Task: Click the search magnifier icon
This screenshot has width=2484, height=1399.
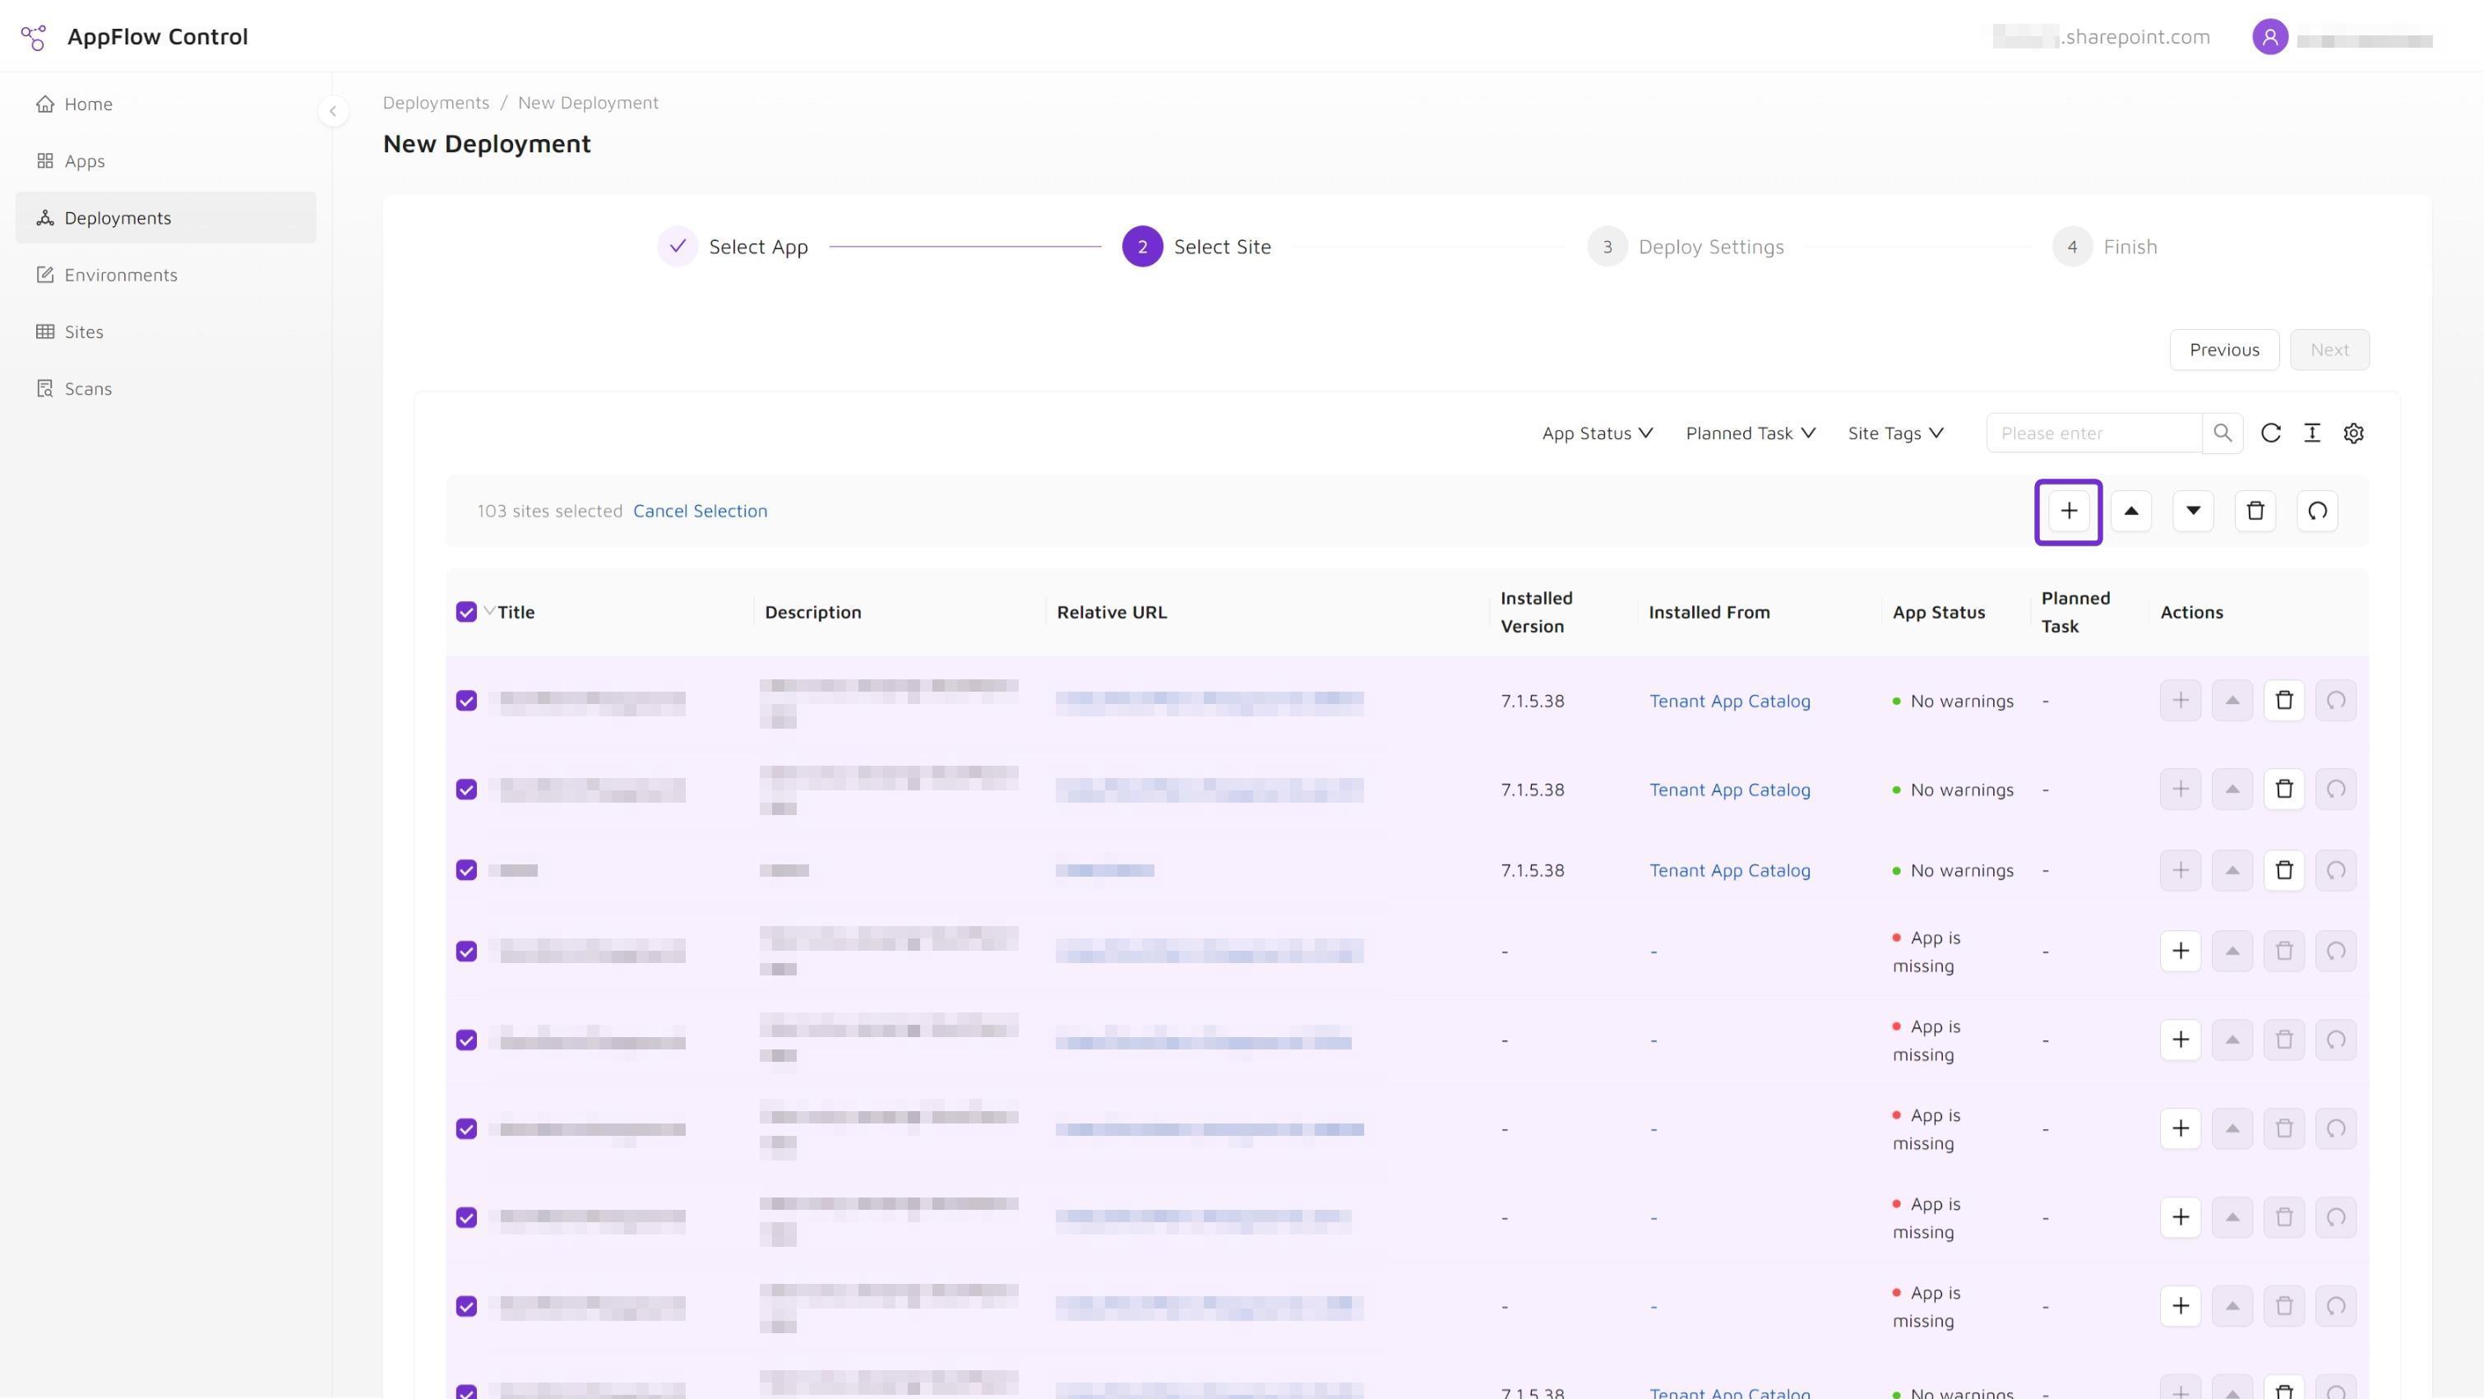Action: (2223, 433)
